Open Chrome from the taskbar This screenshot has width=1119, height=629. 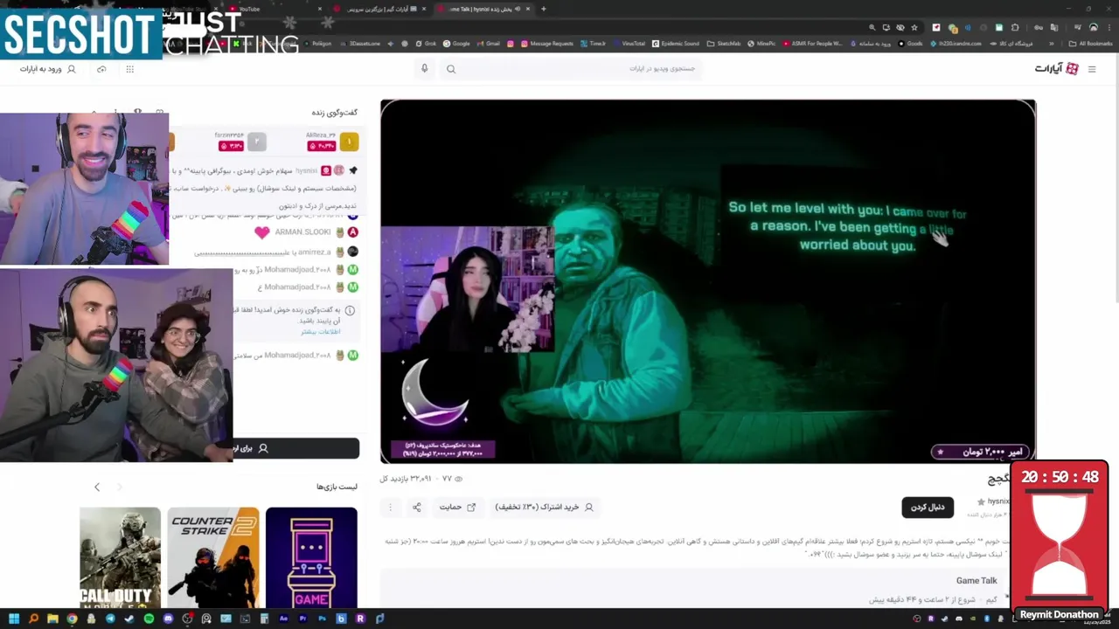pyautogui.click(x=72, y=619)
